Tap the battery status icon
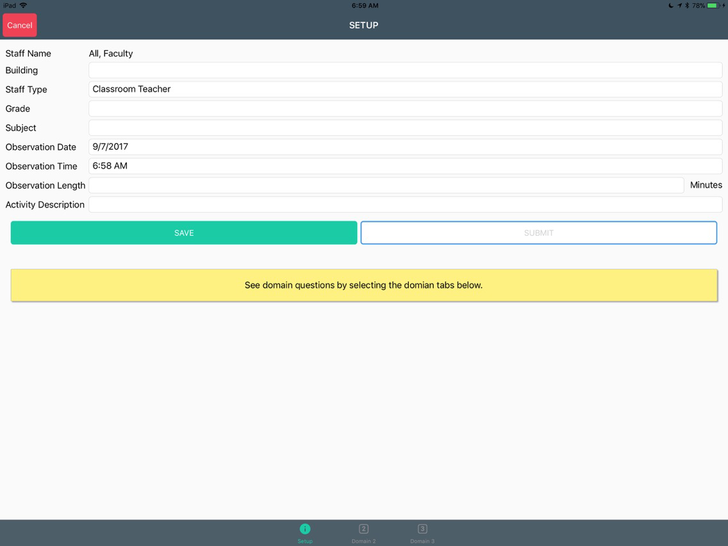The height and width of the screenshot is (546, 728). click(x=714, y=6)
